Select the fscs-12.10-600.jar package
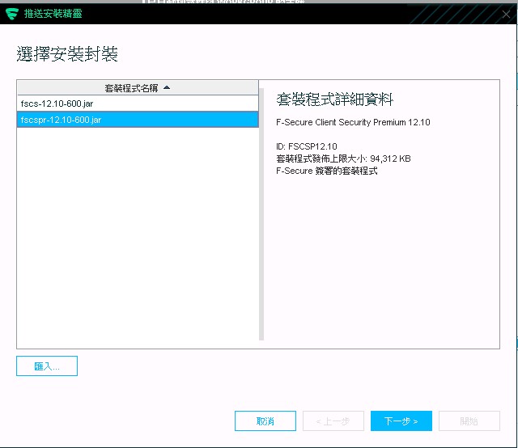 click(138, 104)
